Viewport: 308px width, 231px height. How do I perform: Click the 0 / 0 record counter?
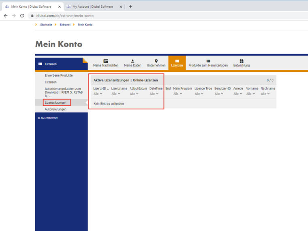point(270,80)
